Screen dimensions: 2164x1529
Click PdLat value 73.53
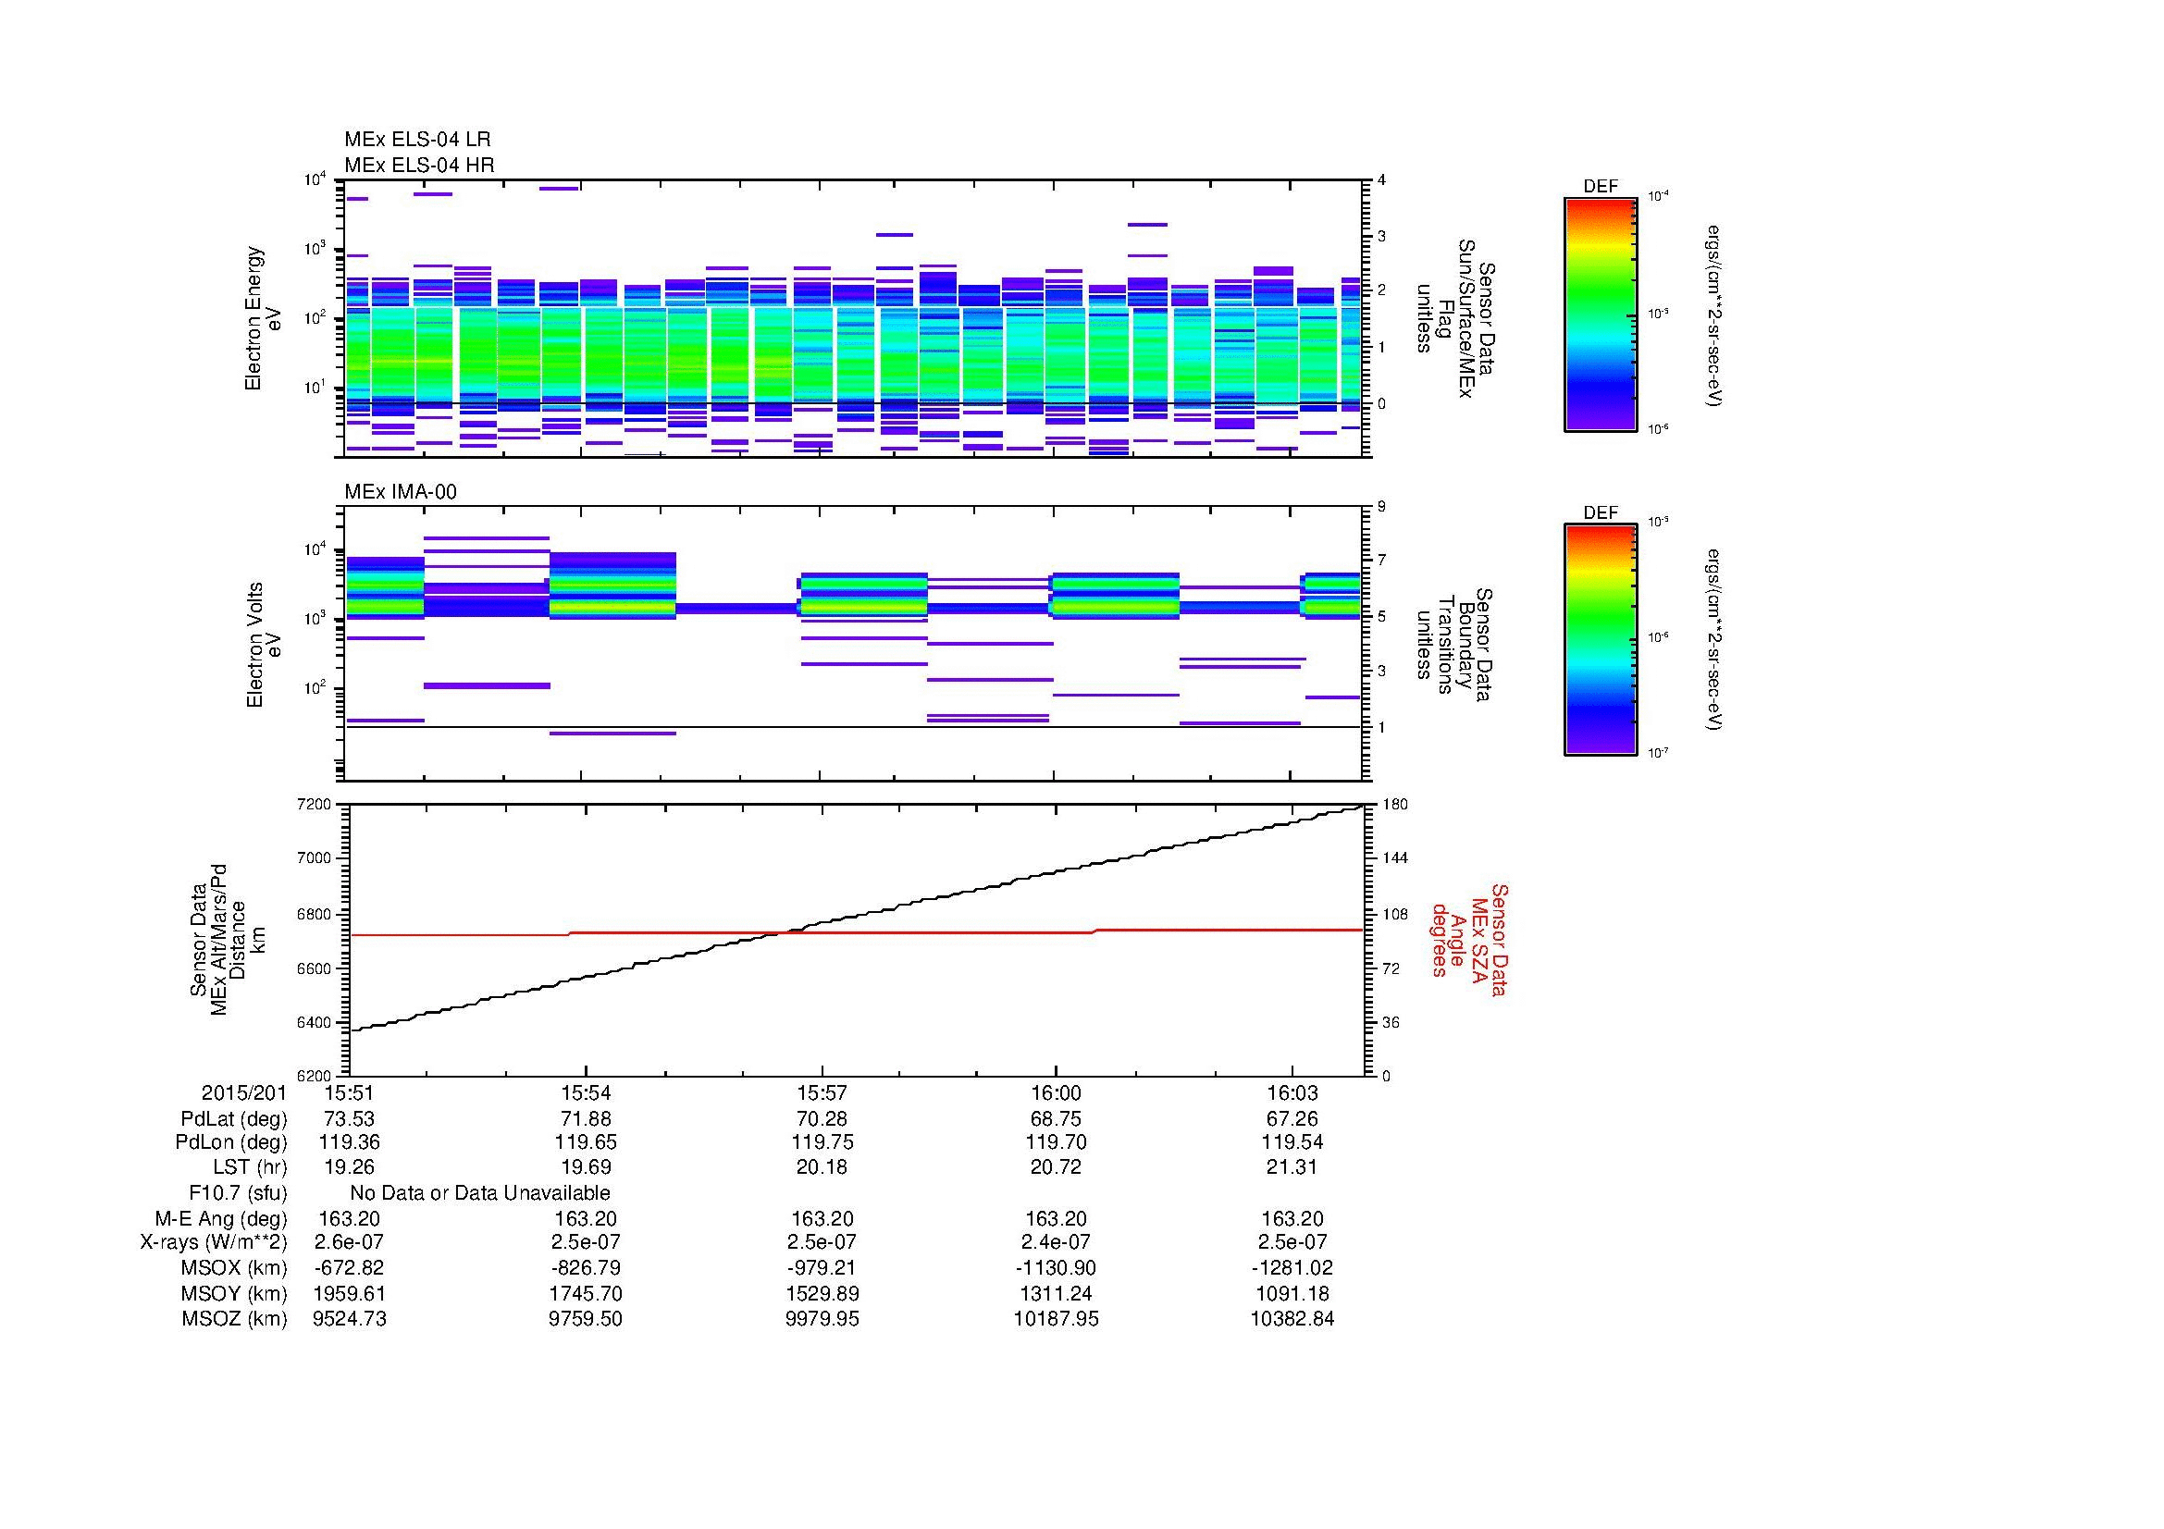click(349, 1119)
